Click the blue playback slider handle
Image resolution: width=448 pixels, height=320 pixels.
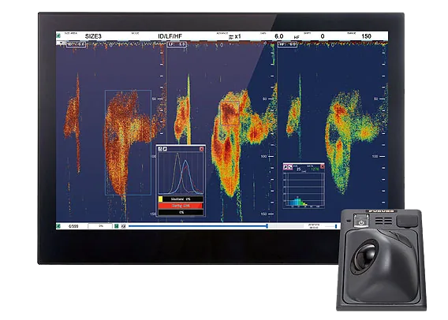pyautogui.click(x=267, y=226)
